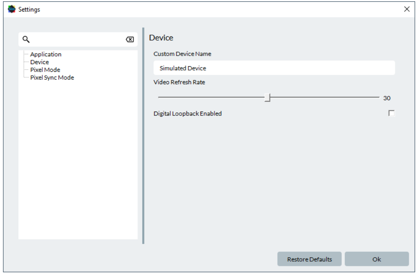The width and height of the screenshot is (419, 274).
Task: Clear the search box with the backspace icon
Action: (x=129, y=39)
